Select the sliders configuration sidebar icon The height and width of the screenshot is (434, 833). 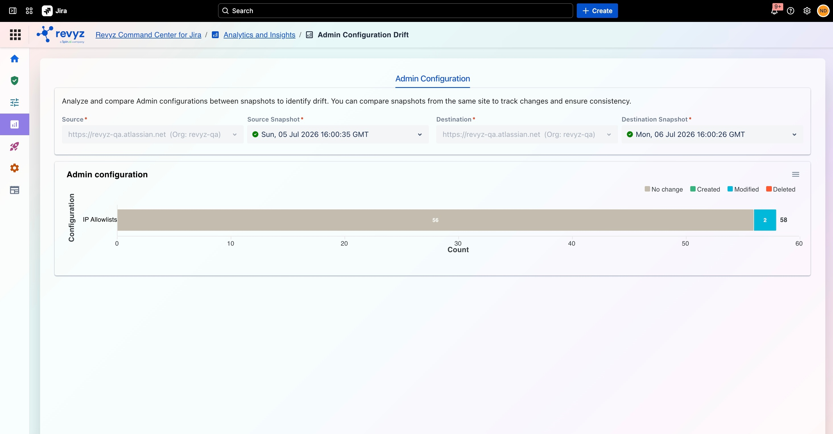(x=15, y=102)
